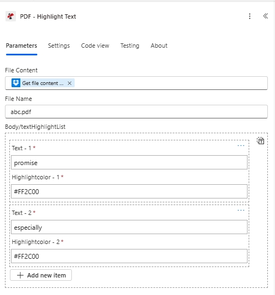
Task: Open the Code view tab
Action: (x=95, y=46)
